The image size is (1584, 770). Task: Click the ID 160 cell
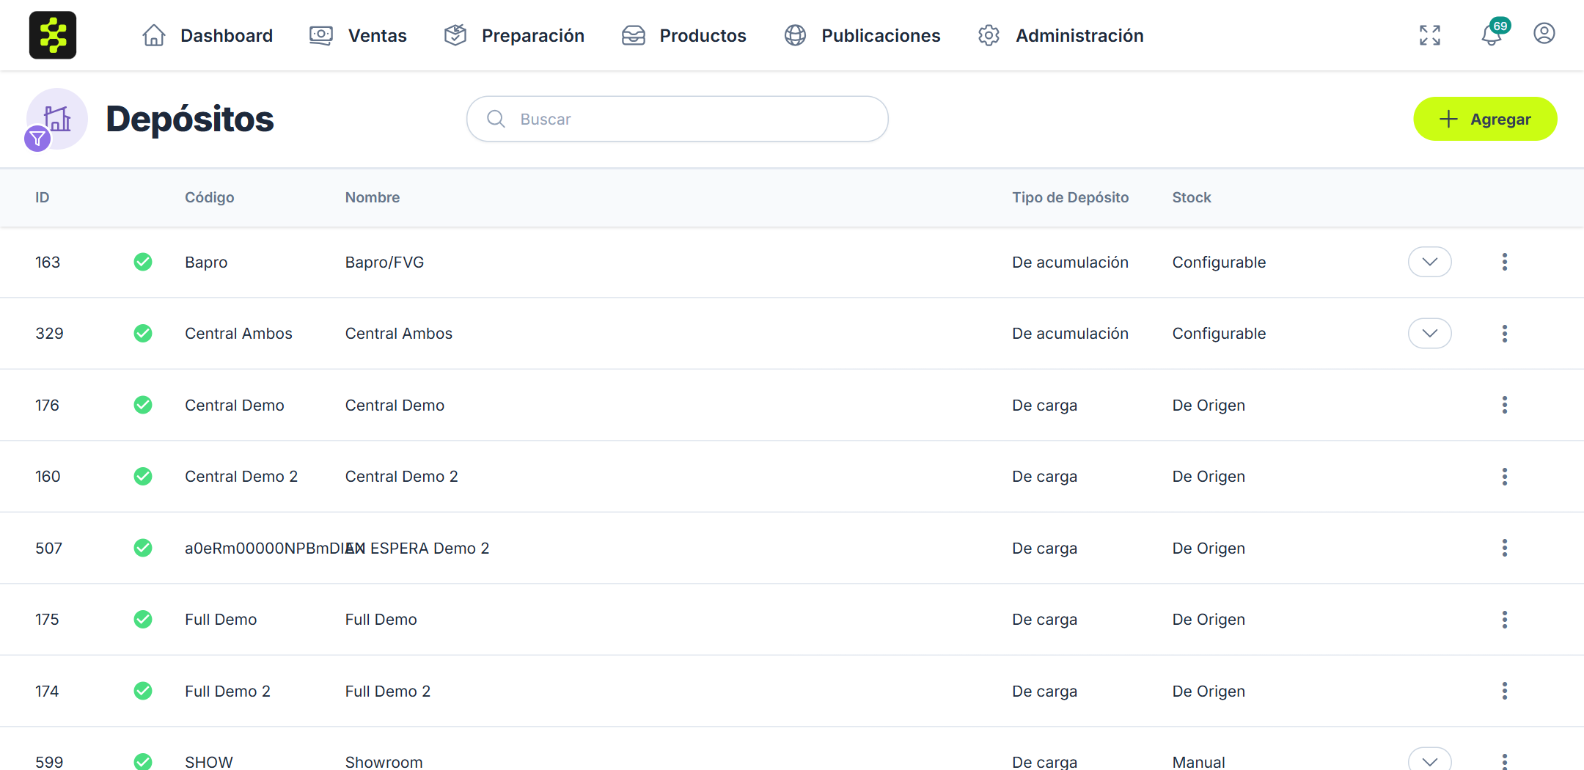click(48, 477)
